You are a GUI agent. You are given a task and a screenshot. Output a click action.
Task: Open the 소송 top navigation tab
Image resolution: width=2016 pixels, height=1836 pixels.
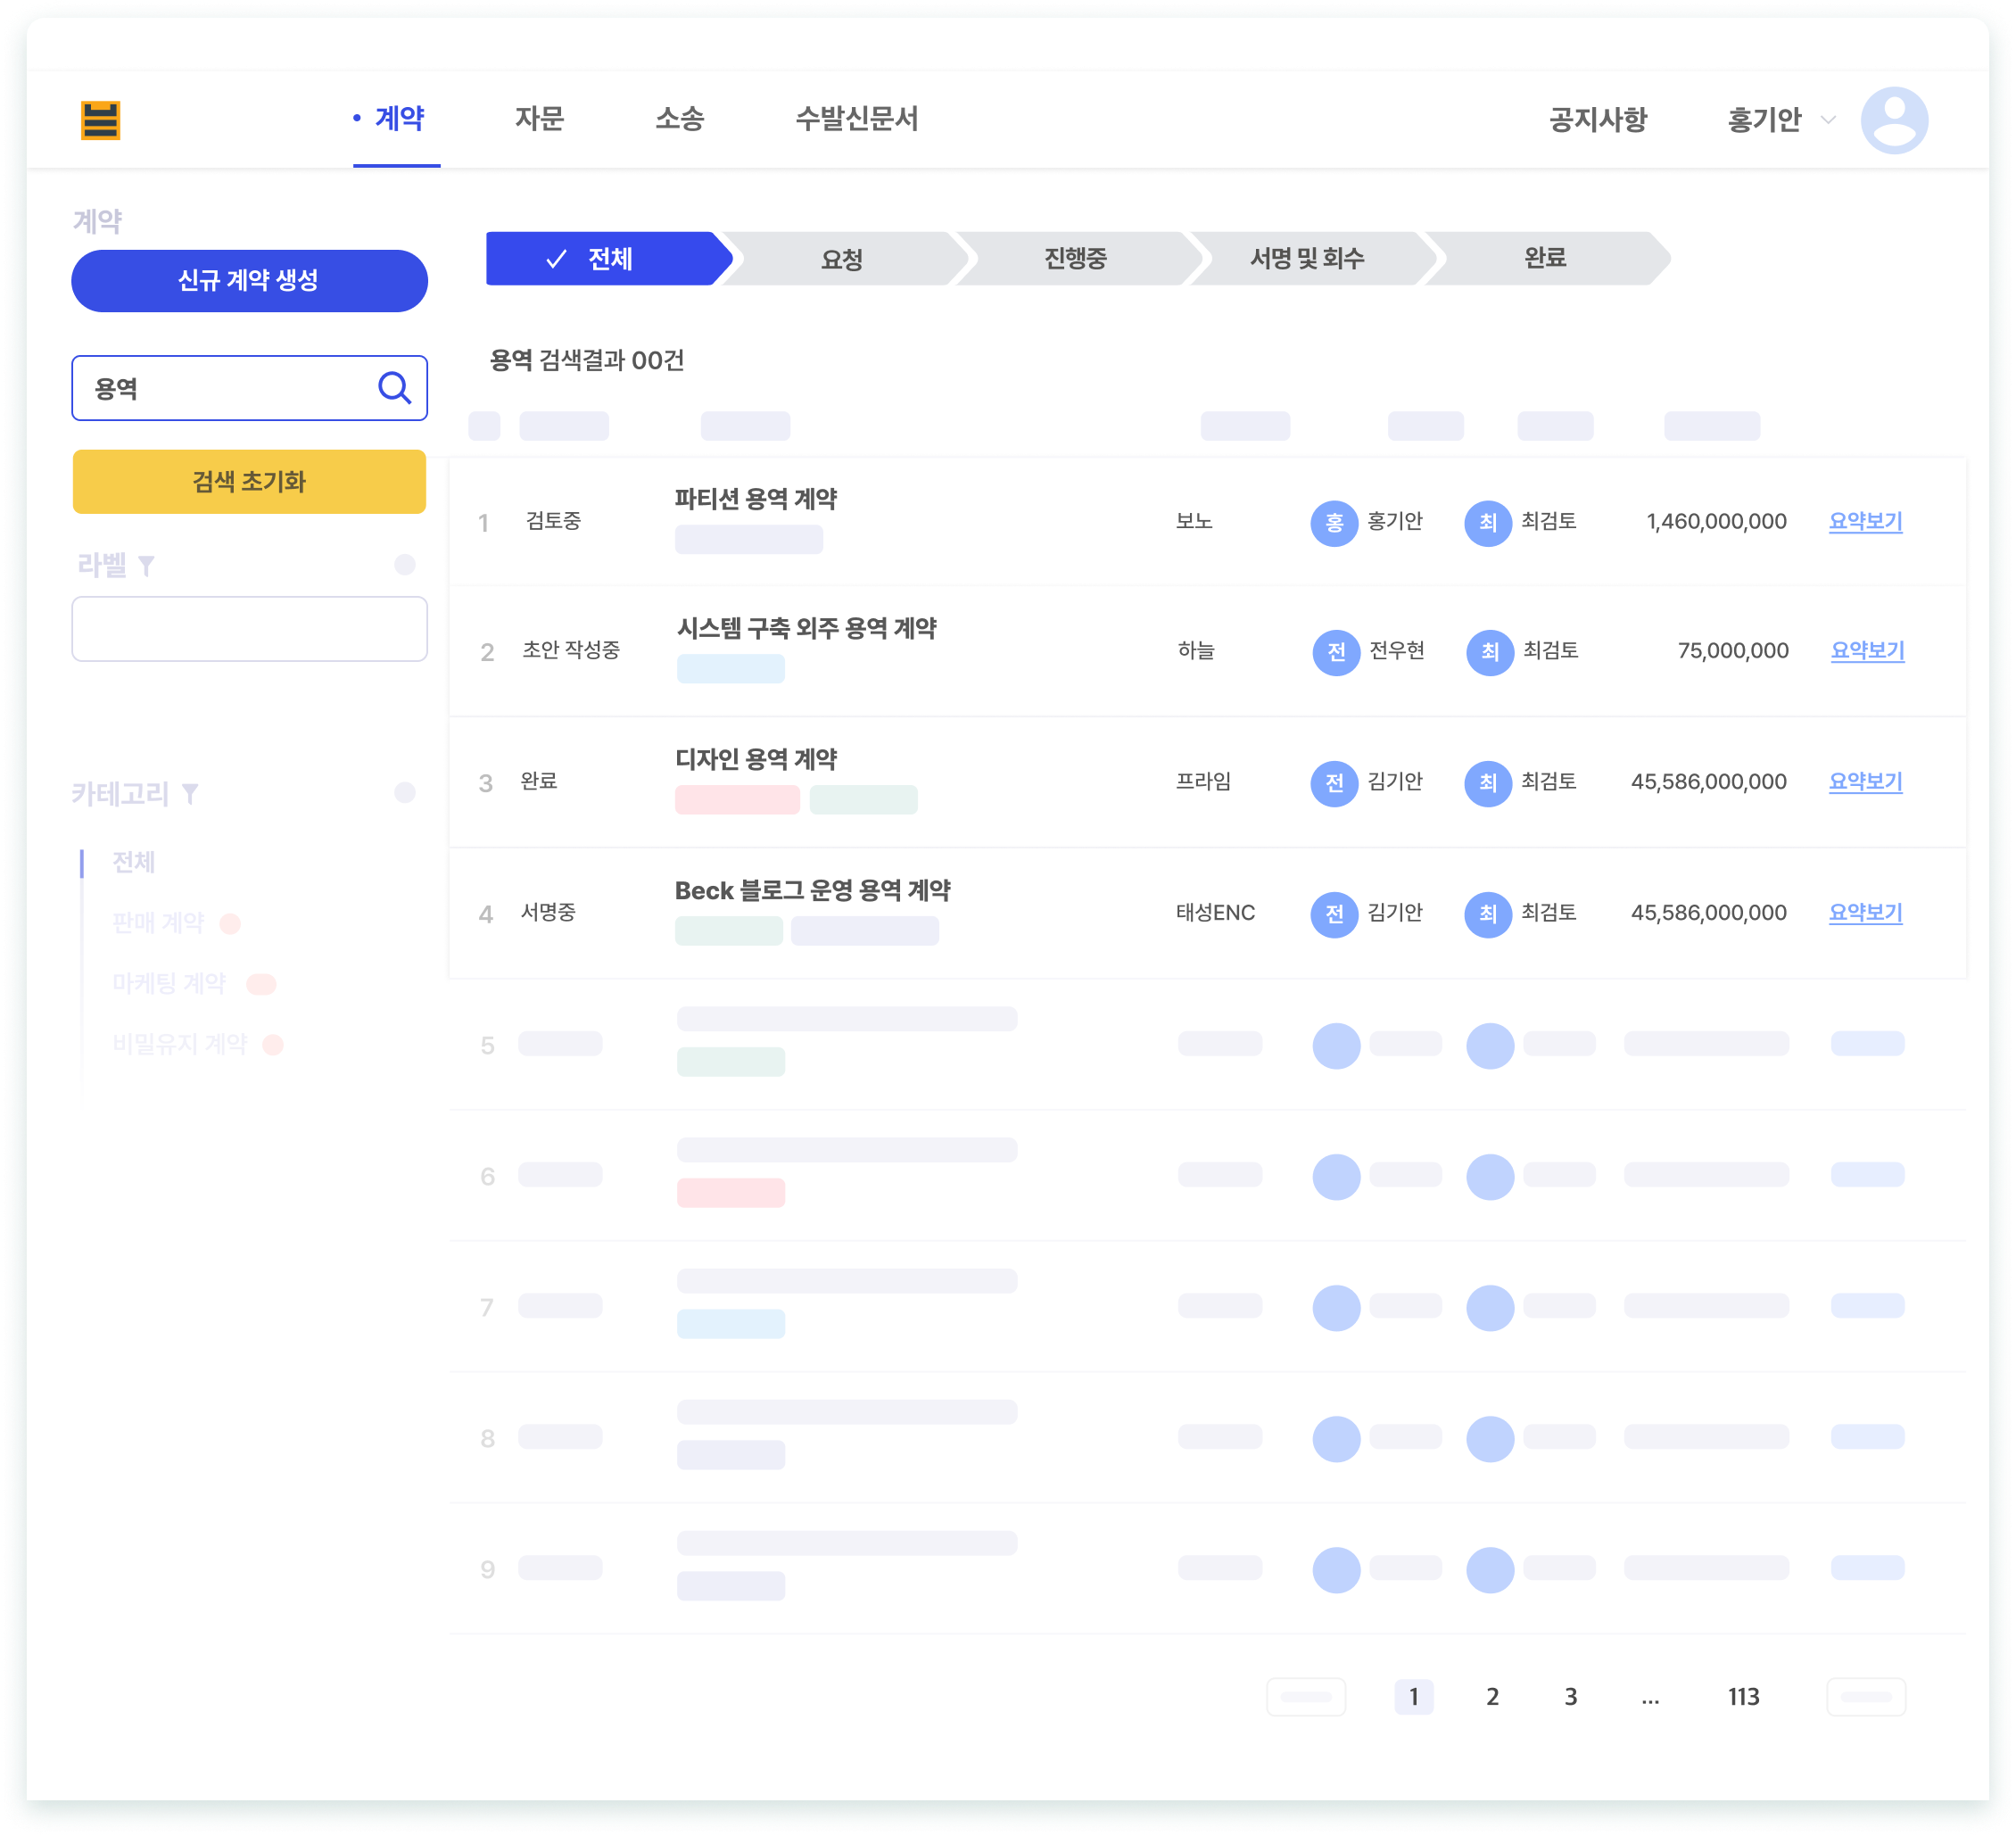(x=679, y=119)
